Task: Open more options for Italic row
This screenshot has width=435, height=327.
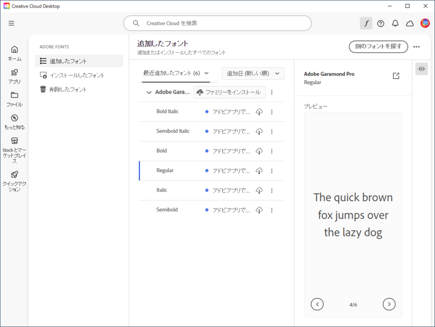Action: [x=272, y=191]
